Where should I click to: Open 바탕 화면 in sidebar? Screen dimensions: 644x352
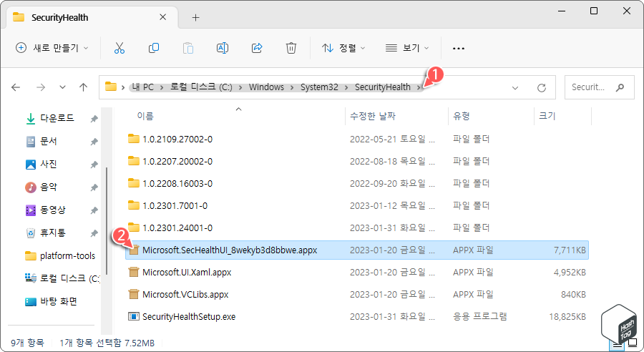coord(52,301)
